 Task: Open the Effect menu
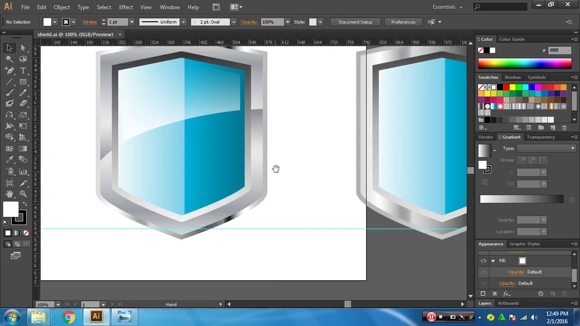coord(126,7)
